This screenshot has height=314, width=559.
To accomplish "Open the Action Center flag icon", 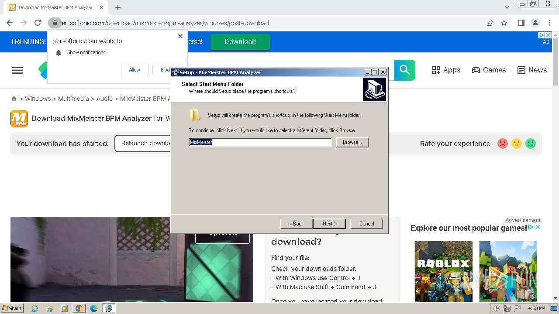I will pos(517,308).
